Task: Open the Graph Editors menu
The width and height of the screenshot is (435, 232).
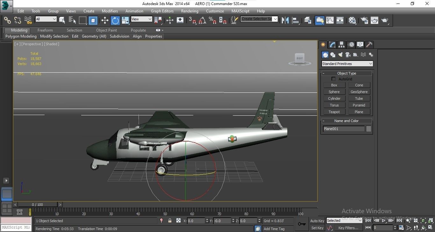Action: point(162,11)
